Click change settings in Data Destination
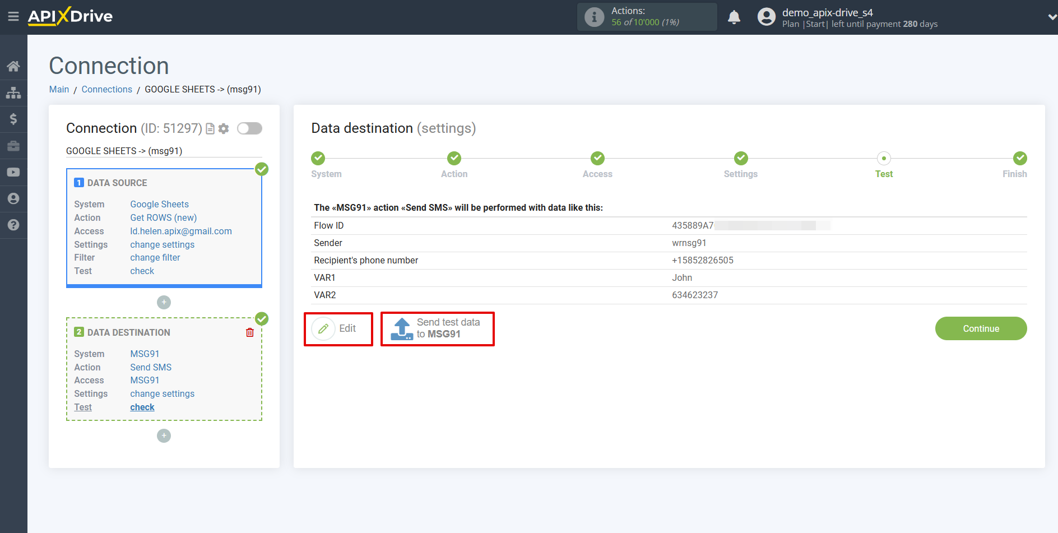This screenshot has height=533, width=1058. tap(163, 394)
